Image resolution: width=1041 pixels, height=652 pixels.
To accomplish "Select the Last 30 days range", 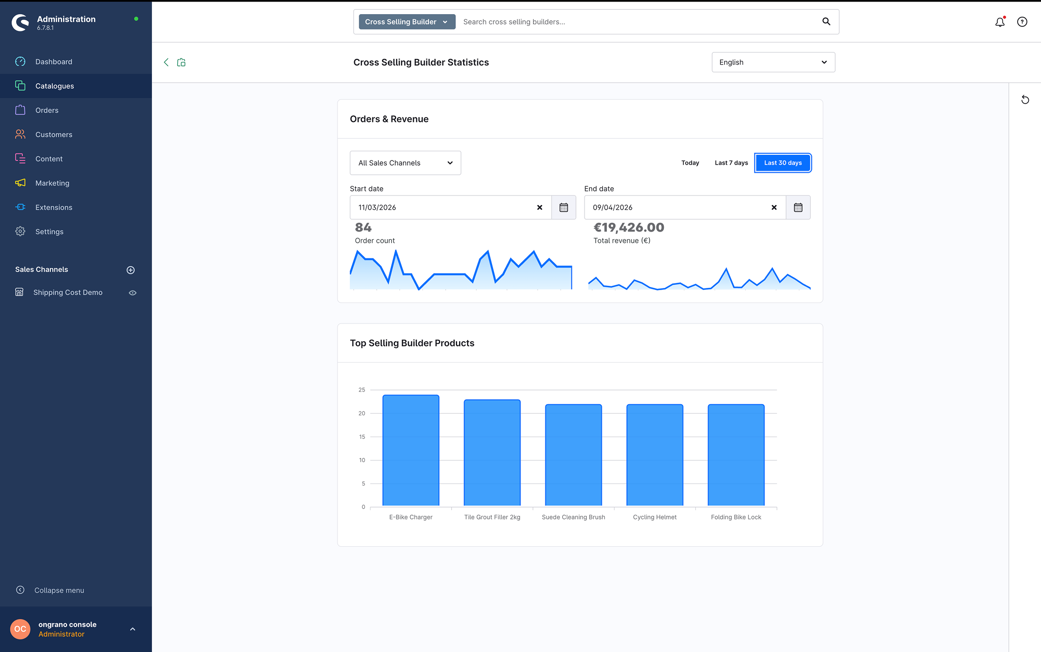I will (783, 163).
